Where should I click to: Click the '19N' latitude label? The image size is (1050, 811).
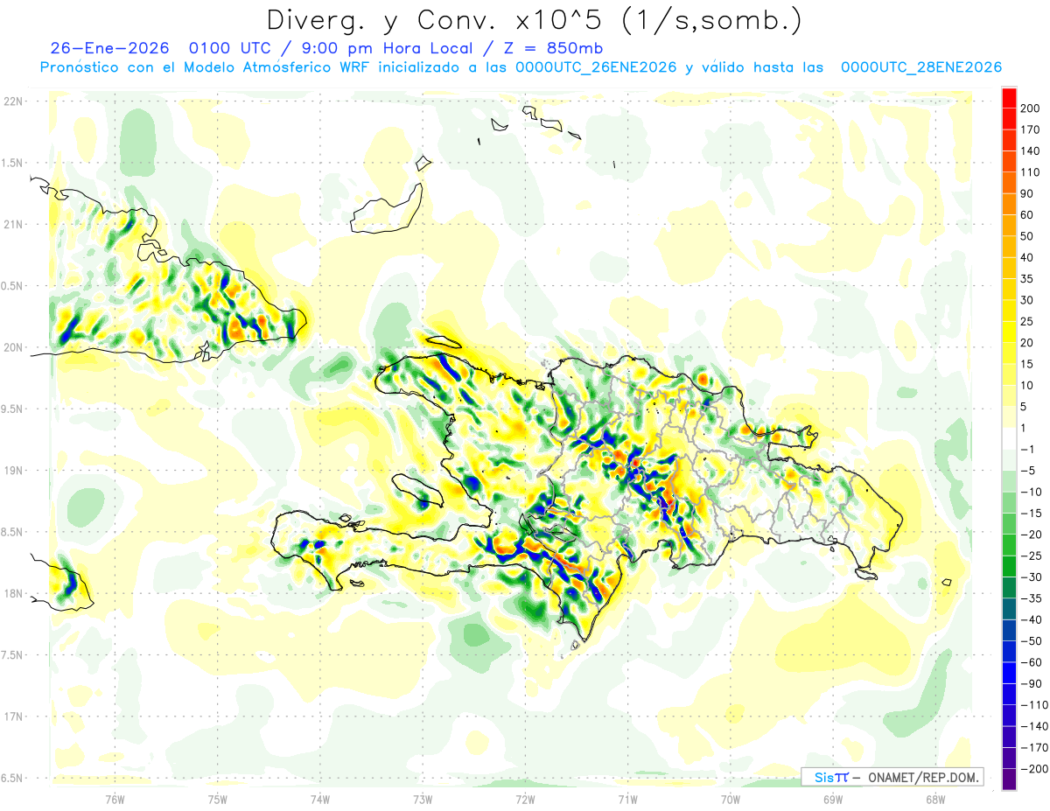[14, 471]
